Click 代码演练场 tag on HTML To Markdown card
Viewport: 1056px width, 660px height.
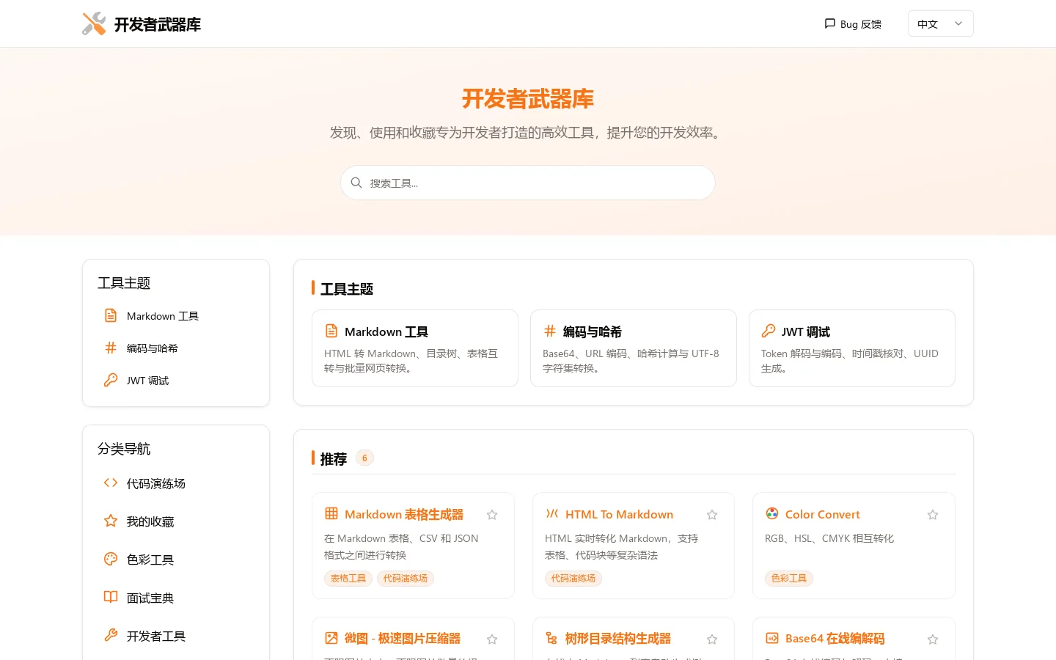[573, 579]
